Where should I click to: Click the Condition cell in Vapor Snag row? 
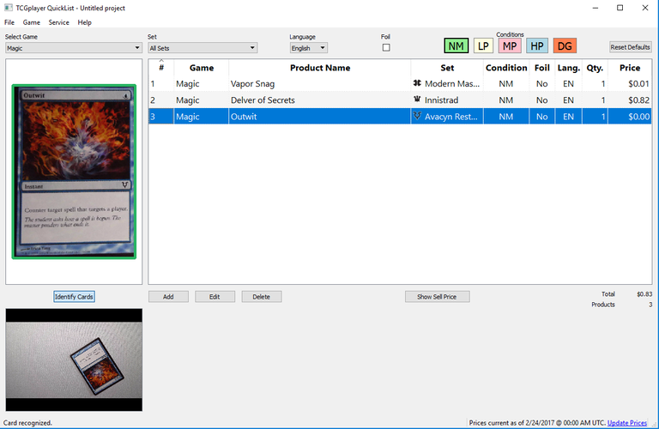tap(506, 83)
